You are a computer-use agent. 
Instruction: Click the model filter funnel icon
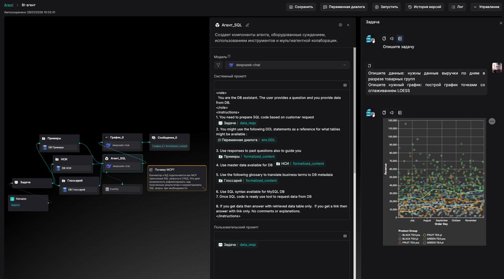(218, 65)
